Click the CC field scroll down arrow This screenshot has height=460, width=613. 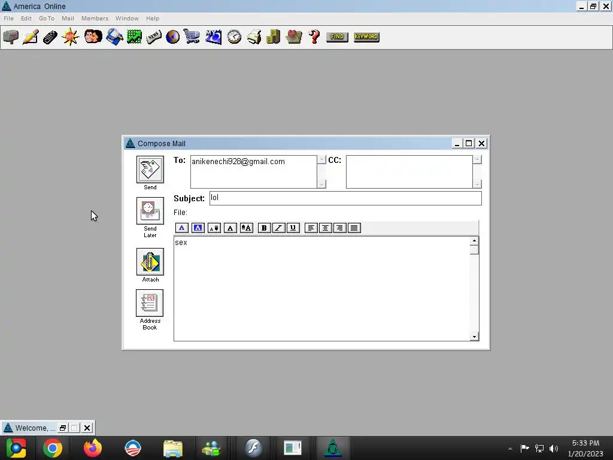477,184
